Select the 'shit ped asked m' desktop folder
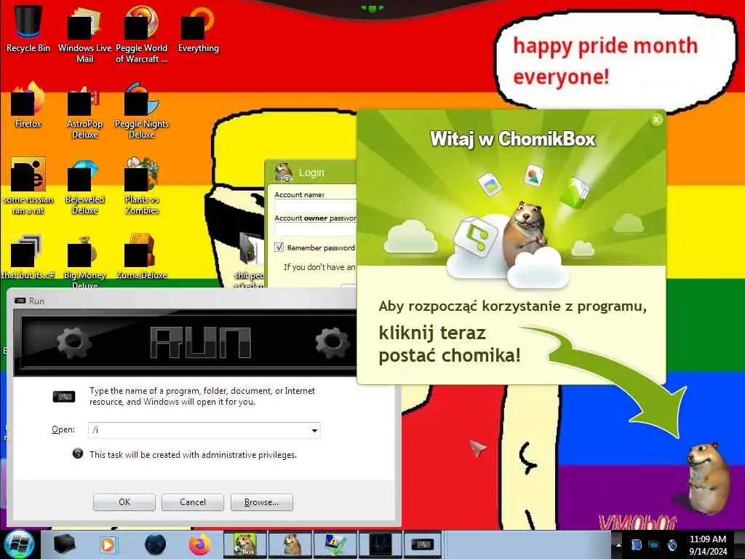The height and width of the screenshot is (559, 745). [x=249, y=261]
